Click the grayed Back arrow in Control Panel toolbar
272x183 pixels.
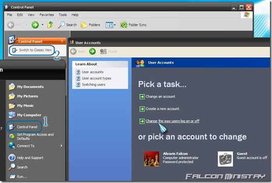[x=11, y=25]
